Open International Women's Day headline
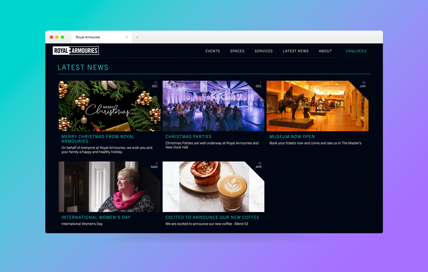 coord(96,217)
